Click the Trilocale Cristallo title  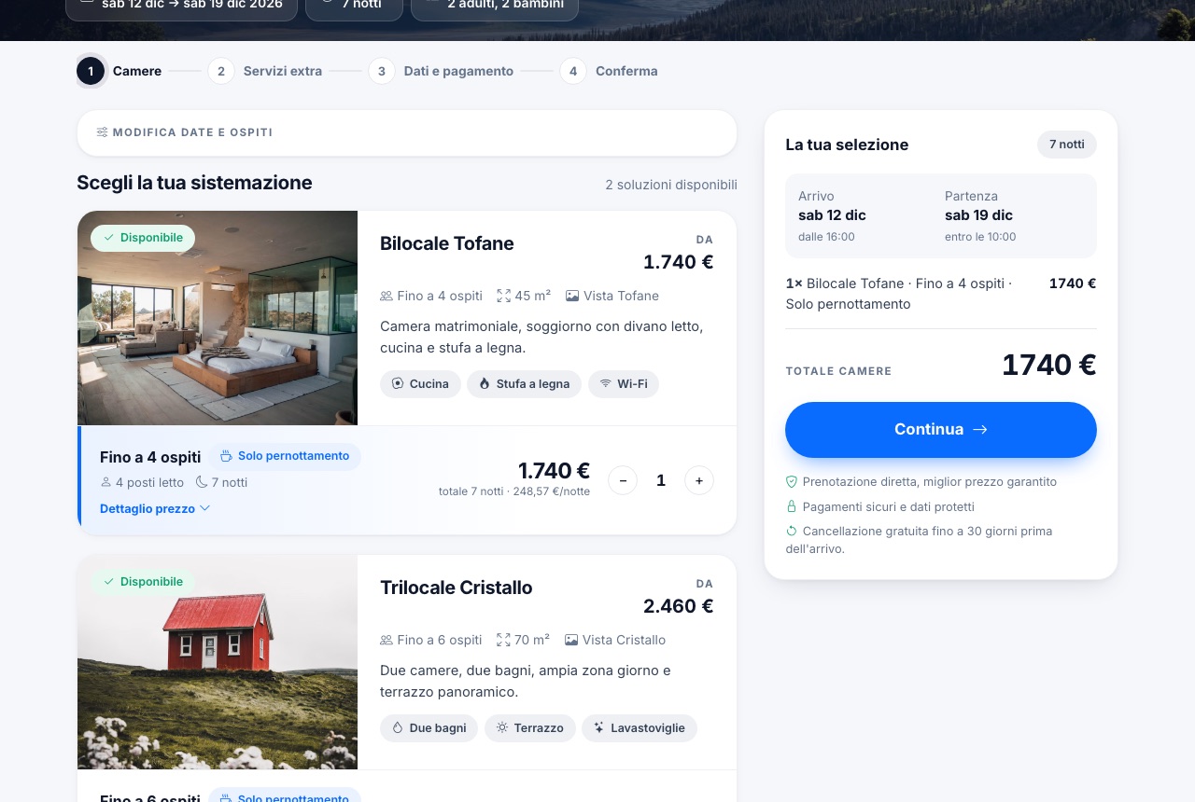[x=457, y=588]
